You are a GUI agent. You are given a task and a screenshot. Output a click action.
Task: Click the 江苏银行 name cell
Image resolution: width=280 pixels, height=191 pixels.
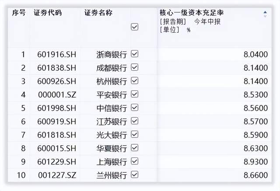(x=112, y=122)
